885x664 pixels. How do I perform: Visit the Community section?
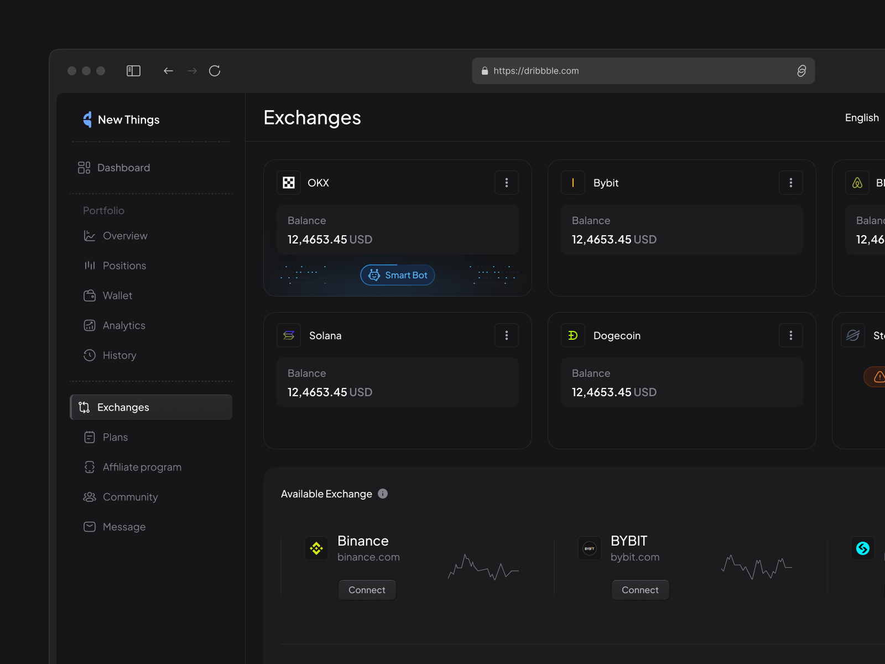pyautogui.click(x=121, y=497)
